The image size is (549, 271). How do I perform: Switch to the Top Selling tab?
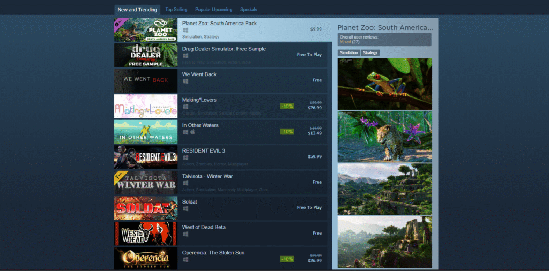[176, 10]
